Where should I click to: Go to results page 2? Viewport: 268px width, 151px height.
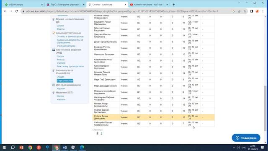point(101,133)
